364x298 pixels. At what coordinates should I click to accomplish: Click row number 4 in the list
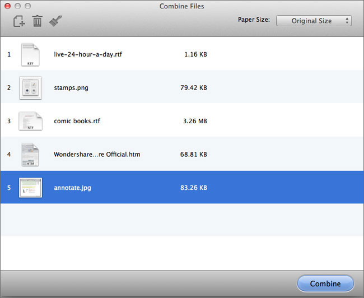(9, 155)
